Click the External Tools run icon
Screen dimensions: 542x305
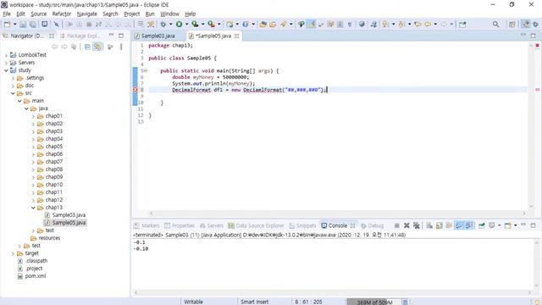(211, 25)
